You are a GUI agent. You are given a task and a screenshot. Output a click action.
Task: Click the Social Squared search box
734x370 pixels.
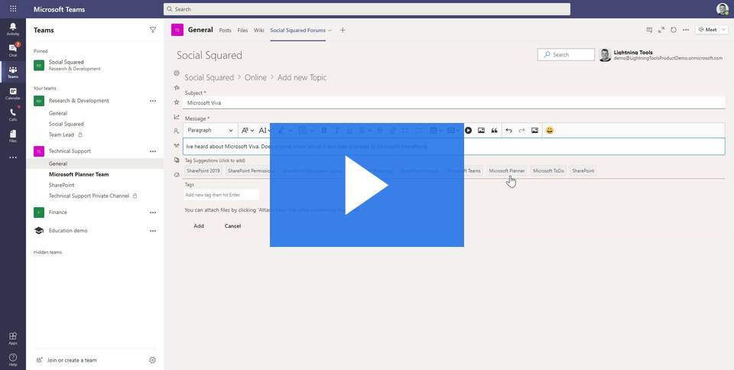pos(566,55)
